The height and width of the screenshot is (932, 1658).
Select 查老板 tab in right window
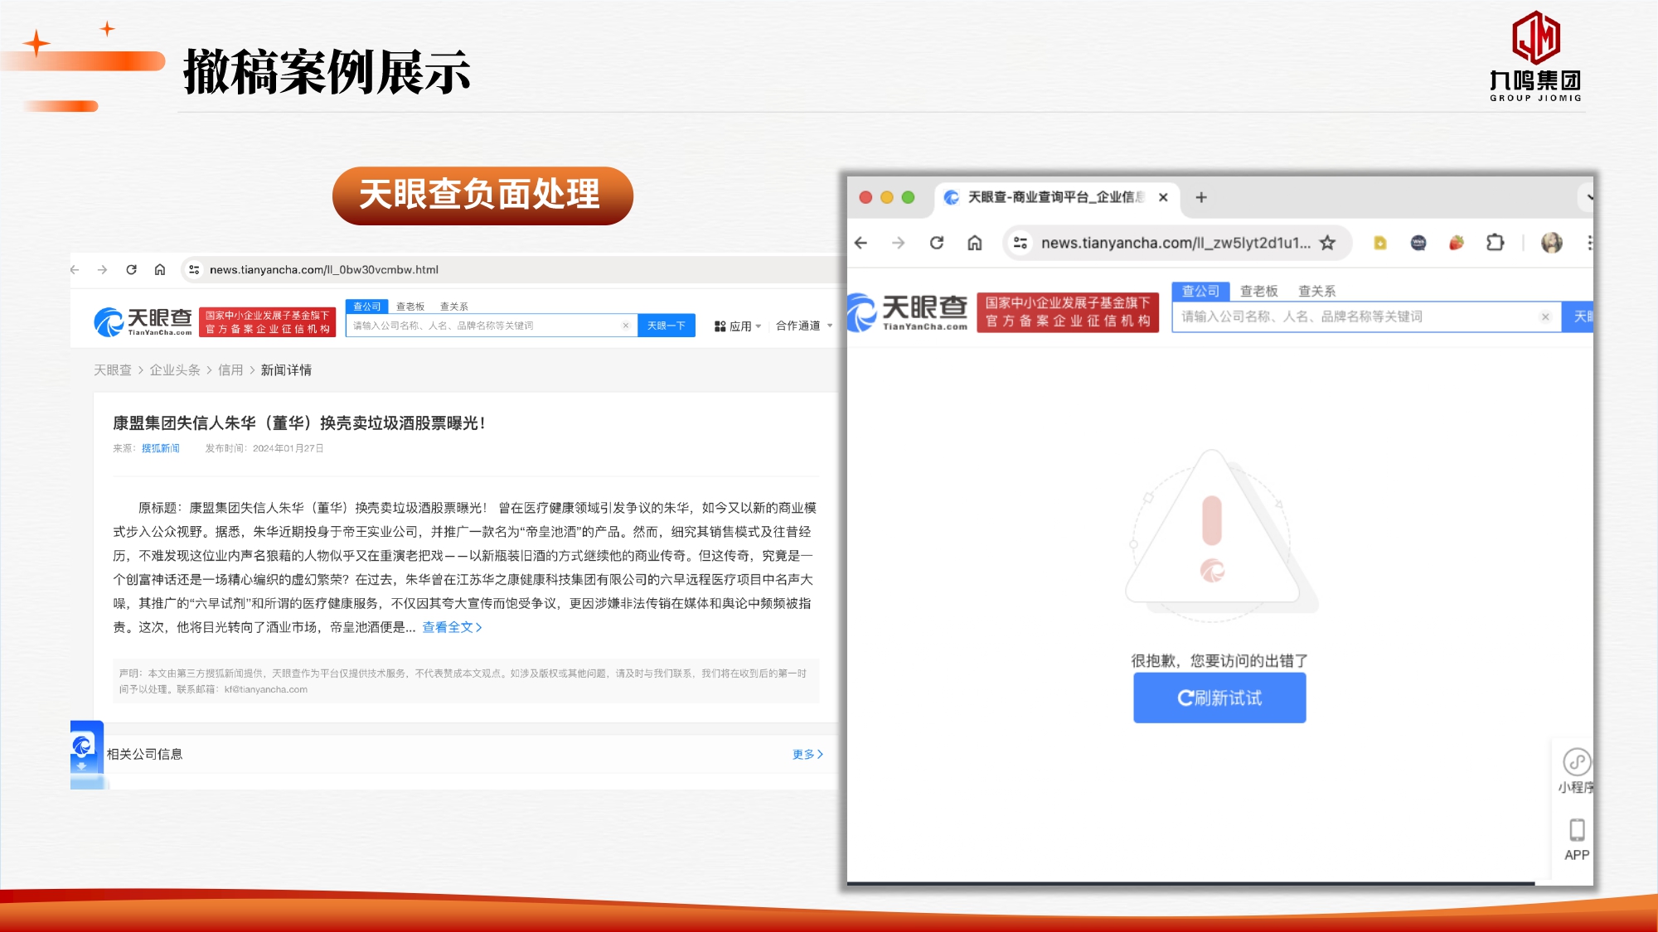[x=1258, y=291]
